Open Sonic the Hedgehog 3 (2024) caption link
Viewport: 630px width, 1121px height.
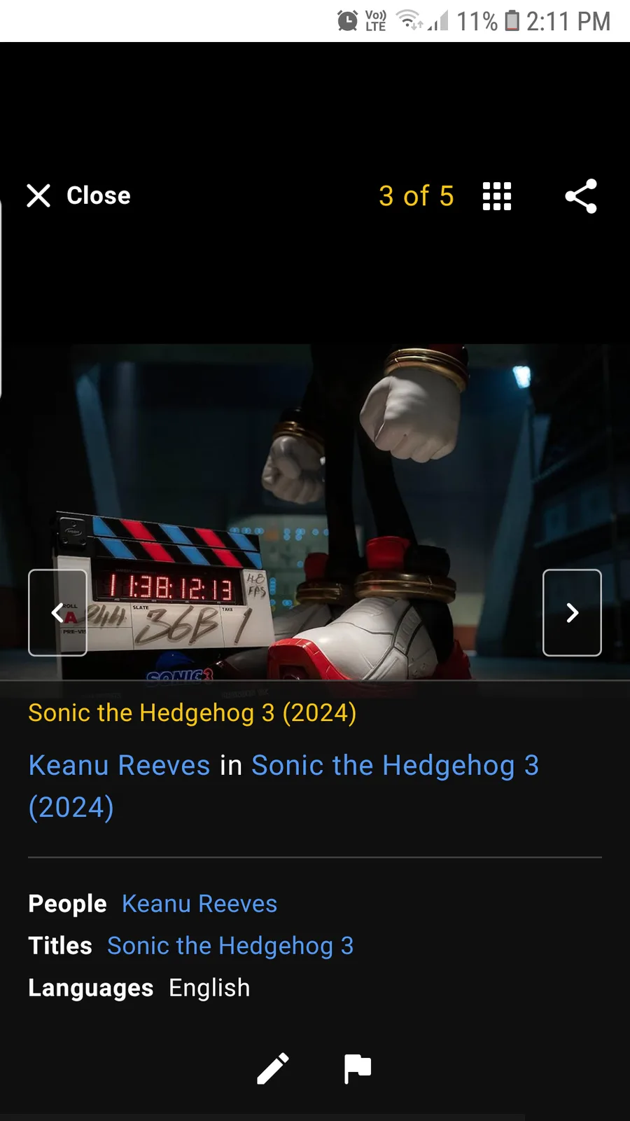[x=283, y=786]
